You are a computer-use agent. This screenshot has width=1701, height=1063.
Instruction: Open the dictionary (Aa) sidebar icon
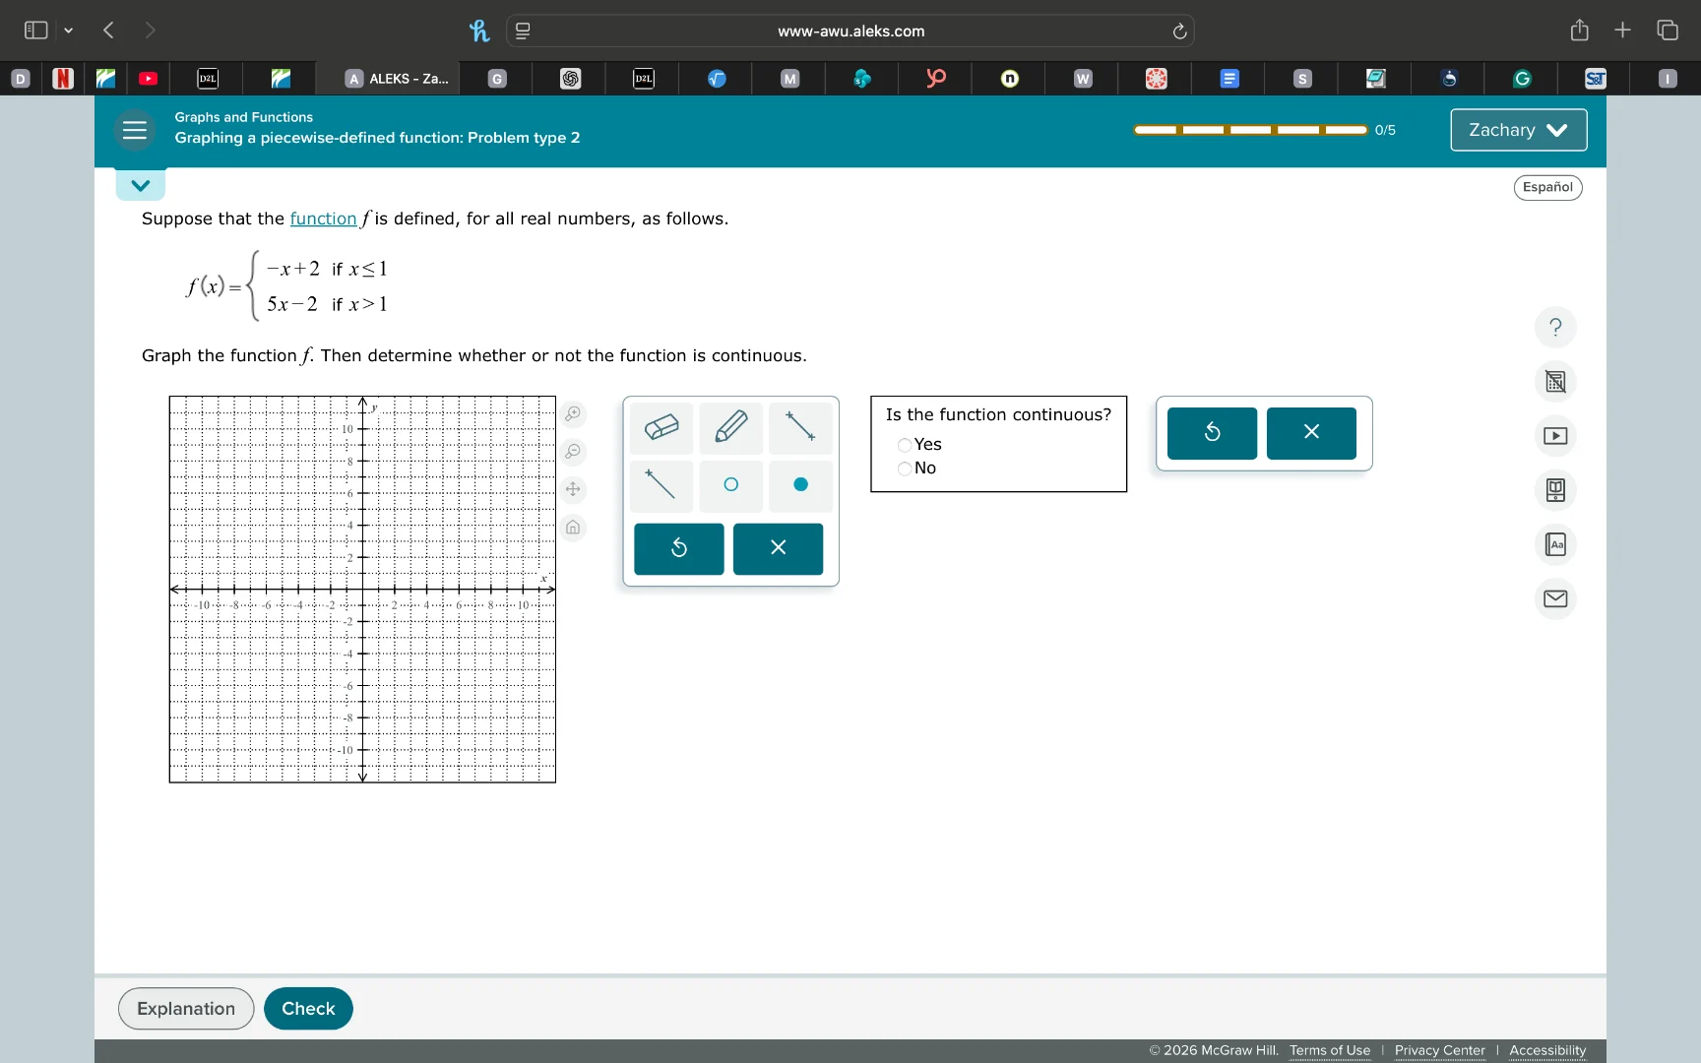[1555, 544]
